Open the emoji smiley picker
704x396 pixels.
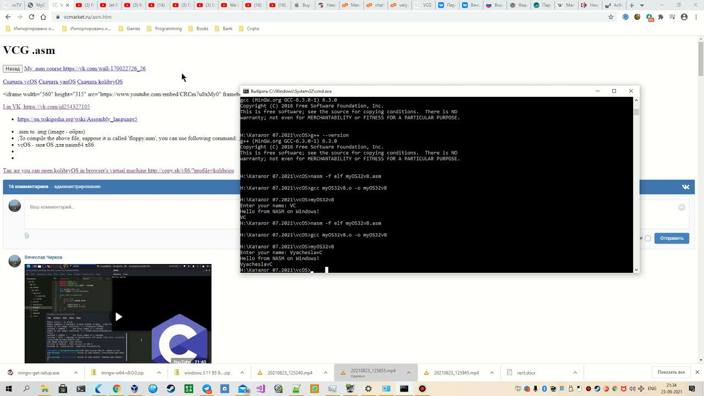click(681, 207)
